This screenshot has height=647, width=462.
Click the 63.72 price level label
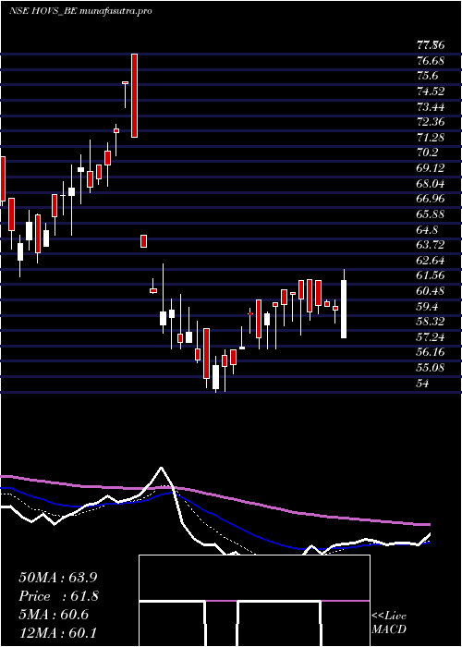tap(432, 245)
